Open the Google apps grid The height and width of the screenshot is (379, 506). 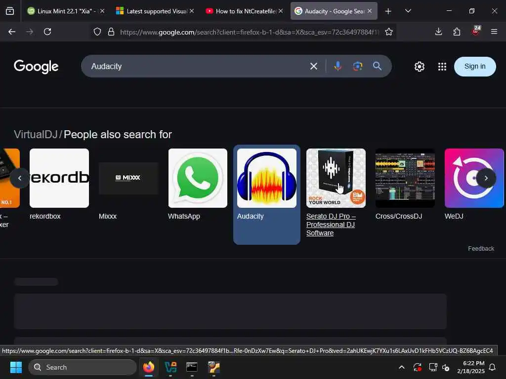click(x=442, y=67)
